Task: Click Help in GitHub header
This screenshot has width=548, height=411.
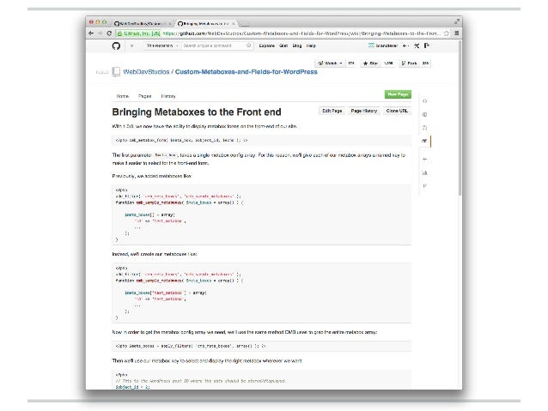Action: click(311, 45)
